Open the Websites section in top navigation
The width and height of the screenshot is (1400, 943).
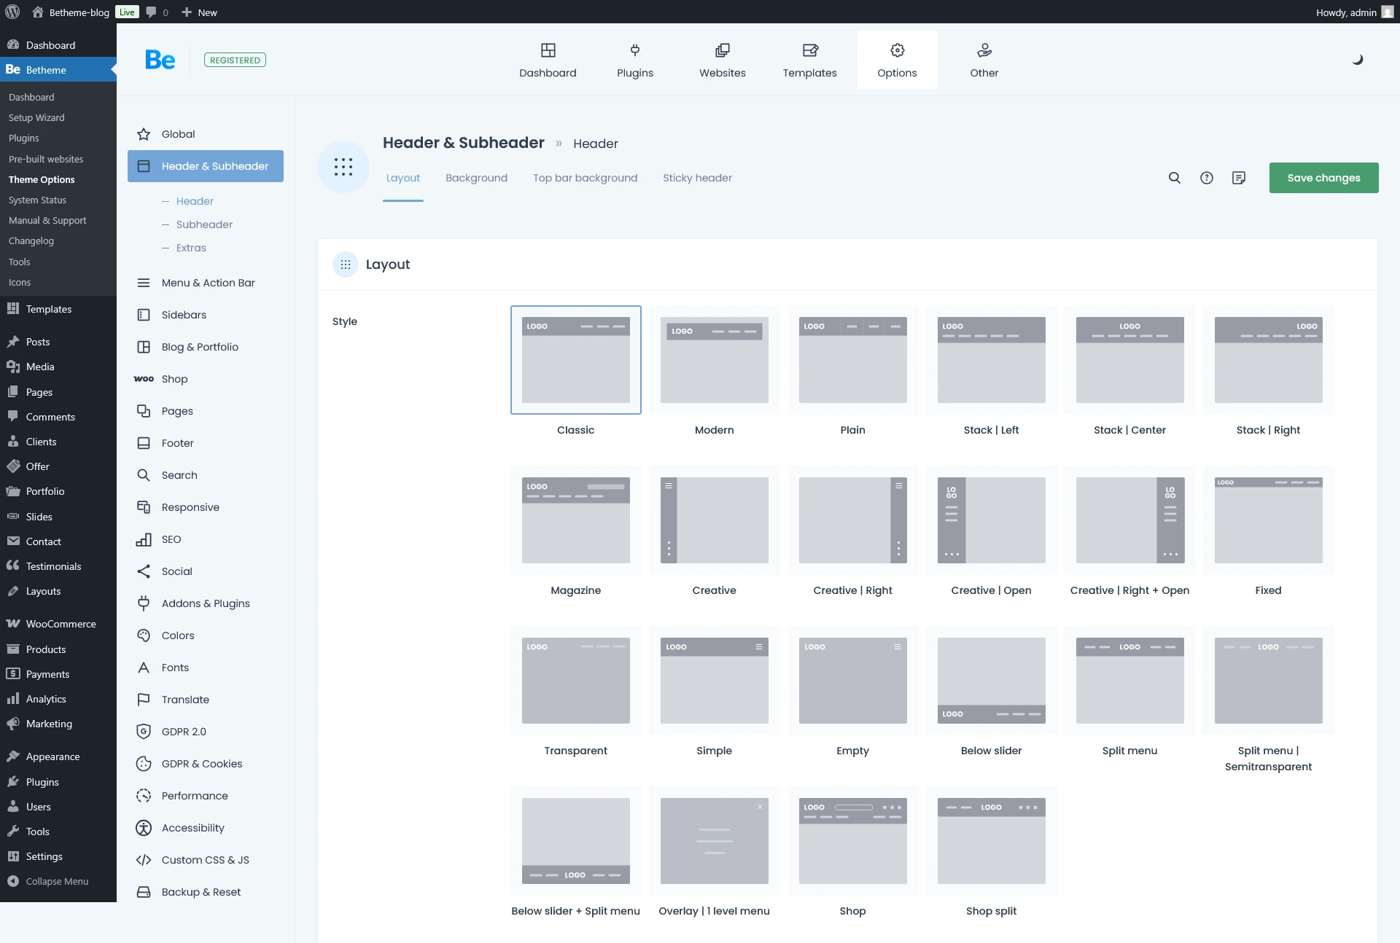[x=722, y=60]
